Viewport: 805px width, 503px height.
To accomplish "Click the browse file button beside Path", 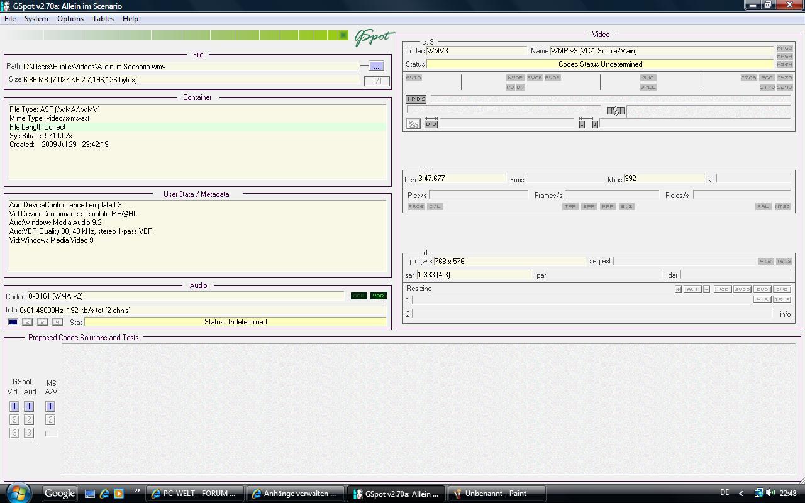I will point(376,66).
